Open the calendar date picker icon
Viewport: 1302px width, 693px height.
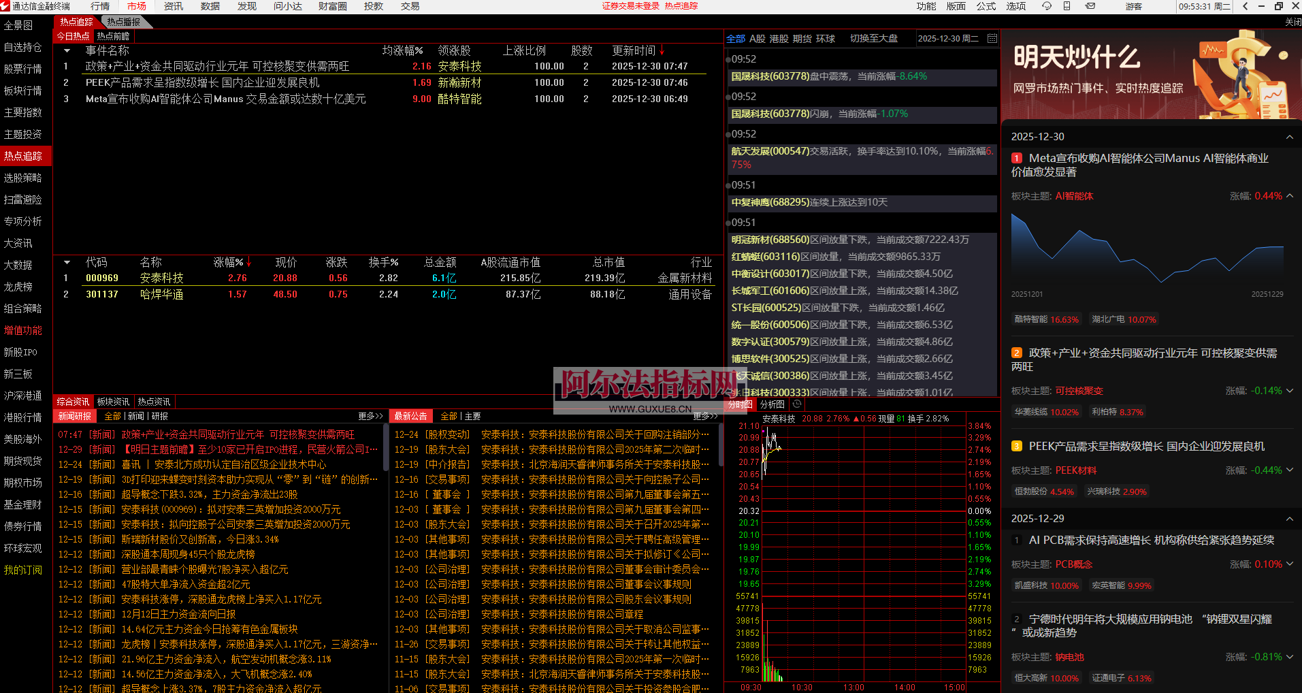992,39
